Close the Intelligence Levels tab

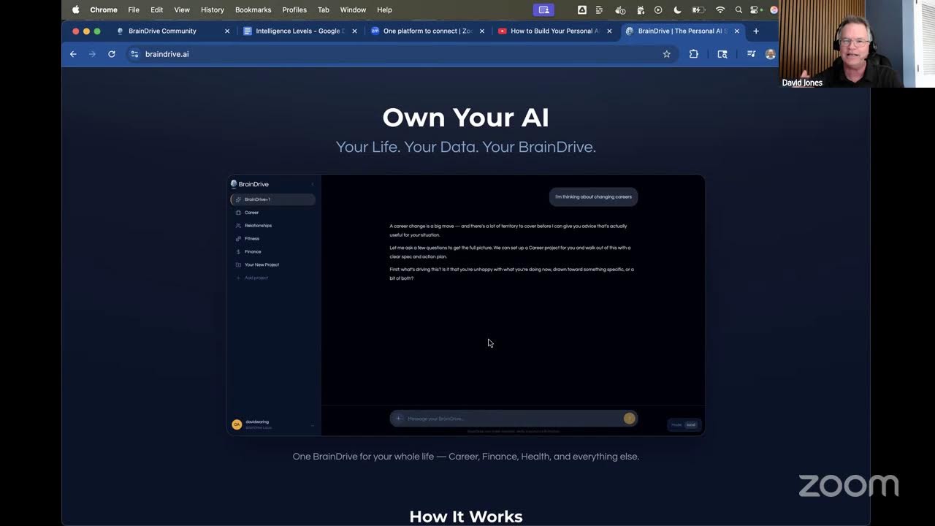click(354, 31)
